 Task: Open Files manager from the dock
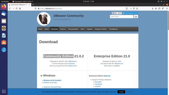[4, 21]
